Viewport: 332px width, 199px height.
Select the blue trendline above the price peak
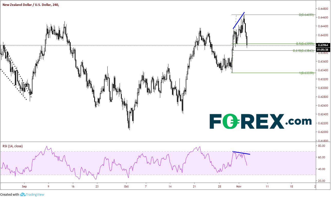[239, 20]
